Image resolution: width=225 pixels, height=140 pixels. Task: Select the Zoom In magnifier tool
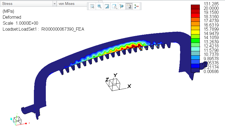[x=99, y=6]
